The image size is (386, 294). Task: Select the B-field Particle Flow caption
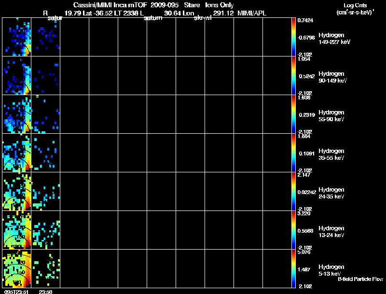coord(360,279)
